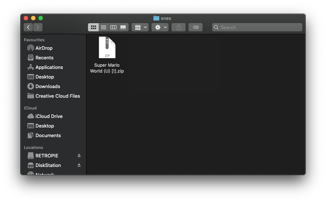
Task: Switch to icon view
Action: 94,27
